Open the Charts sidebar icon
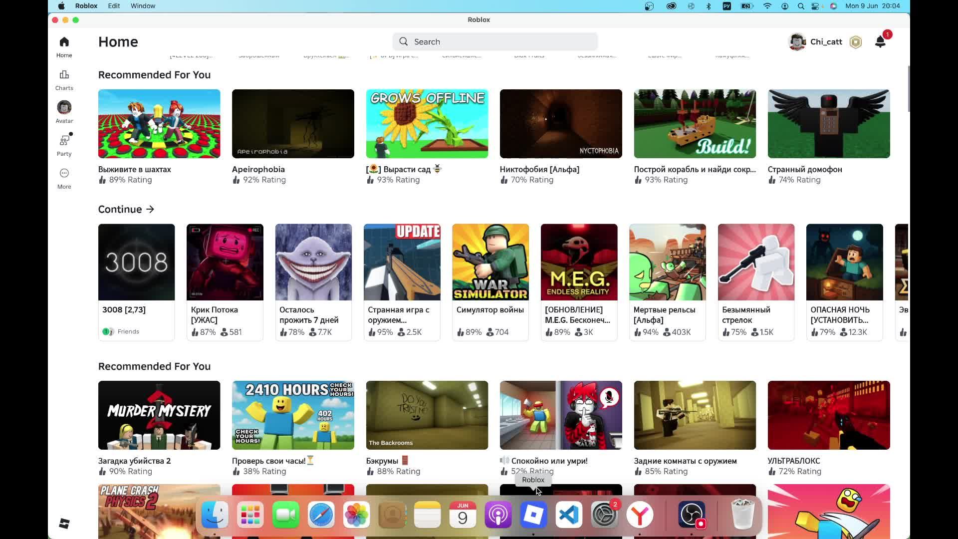 64,75
